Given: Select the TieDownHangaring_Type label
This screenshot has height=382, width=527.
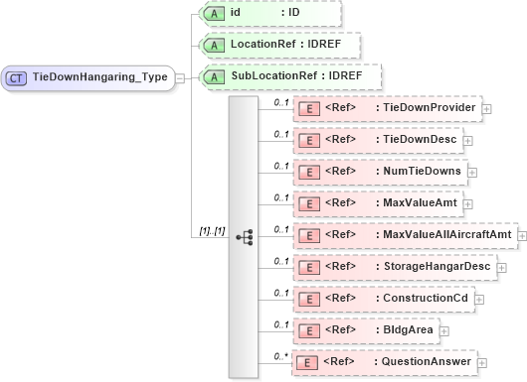Looking at the screenshot, I should pyautogui.click(x=99, y=77).
